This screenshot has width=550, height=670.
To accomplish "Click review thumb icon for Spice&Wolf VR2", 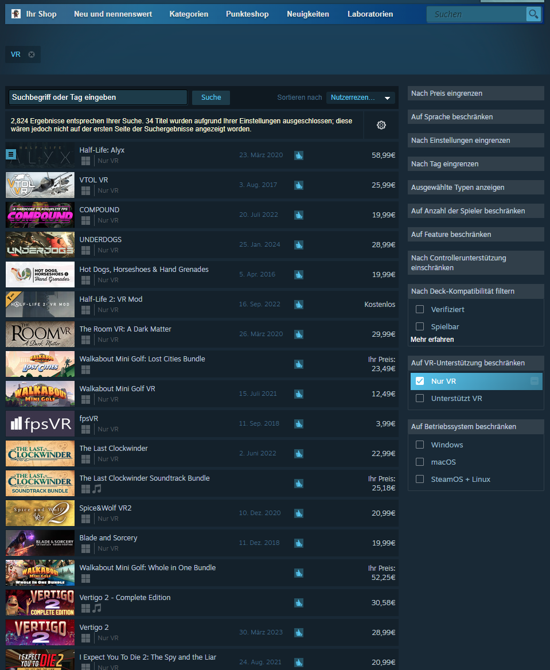I will click(299, 513).
